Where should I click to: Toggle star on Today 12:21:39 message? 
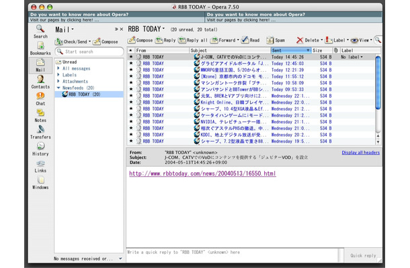point(131,70)
